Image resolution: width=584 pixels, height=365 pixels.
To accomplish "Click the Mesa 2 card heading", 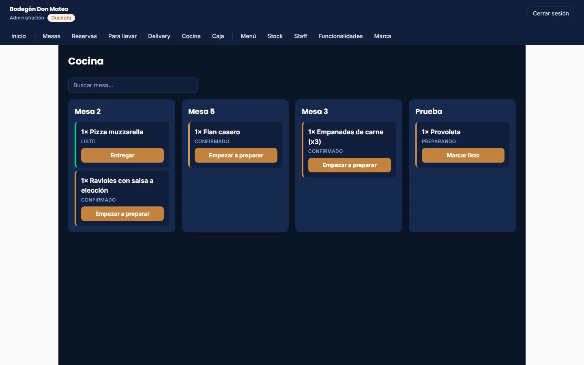I will 88,112.
